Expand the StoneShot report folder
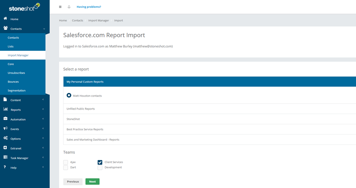 (209, 119)
